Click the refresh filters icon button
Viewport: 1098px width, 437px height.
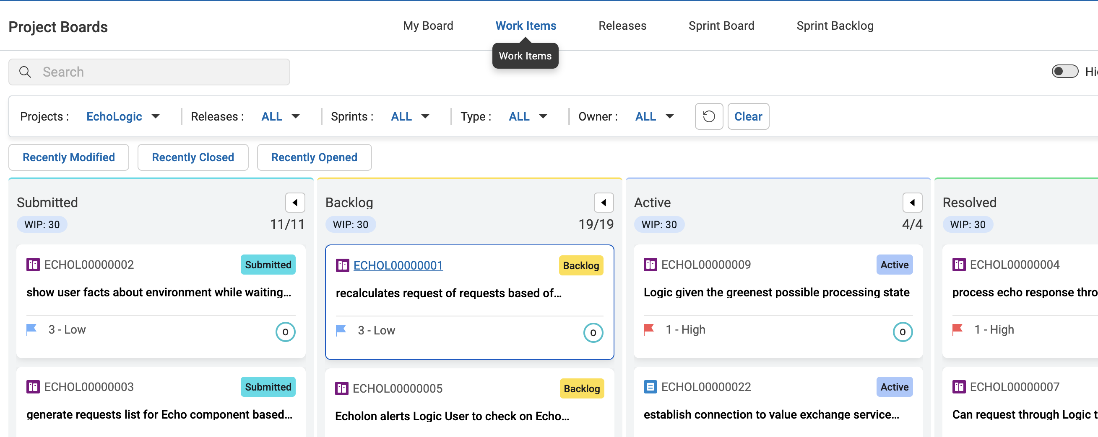pos(708,116)
